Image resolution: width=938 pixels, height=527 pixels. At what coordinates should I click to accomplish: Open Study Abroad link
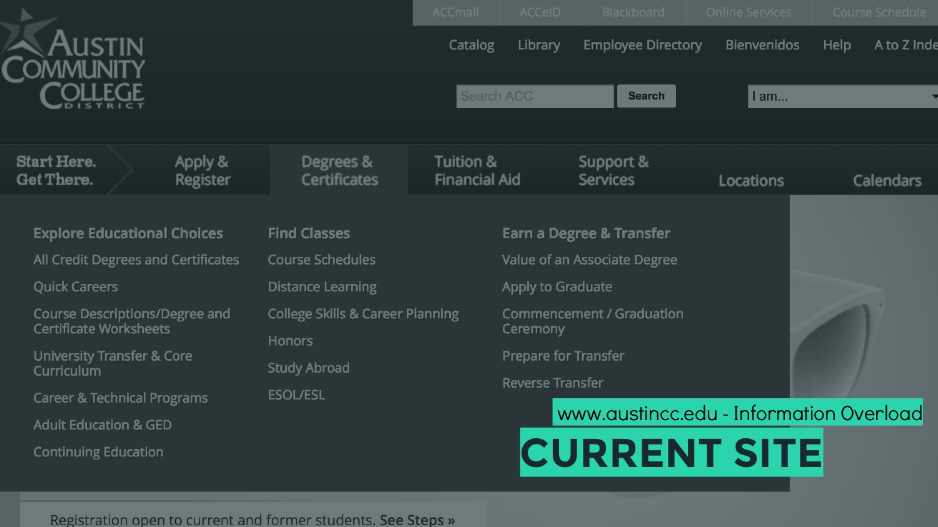point(308,368)
